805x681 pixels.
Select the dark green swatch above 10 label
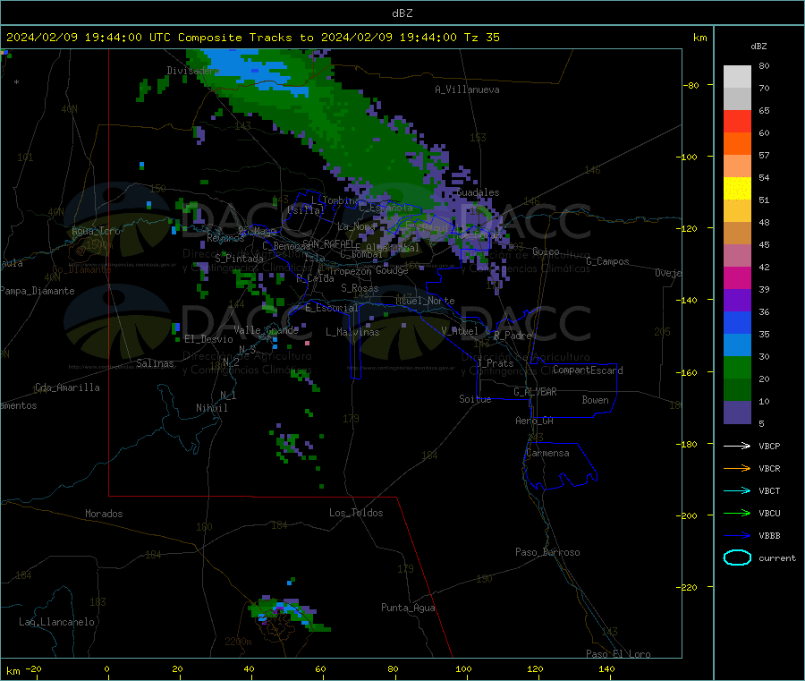737,390
